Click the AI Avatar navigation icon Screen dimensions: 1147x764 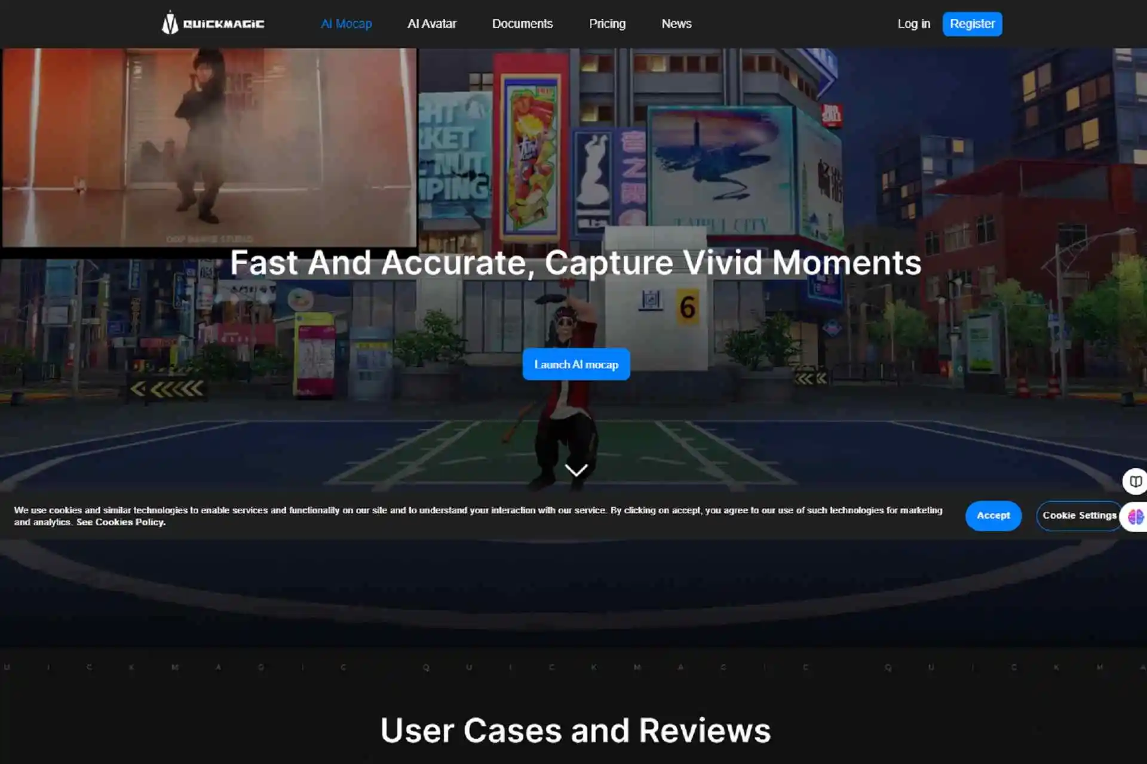coord(432,23)
